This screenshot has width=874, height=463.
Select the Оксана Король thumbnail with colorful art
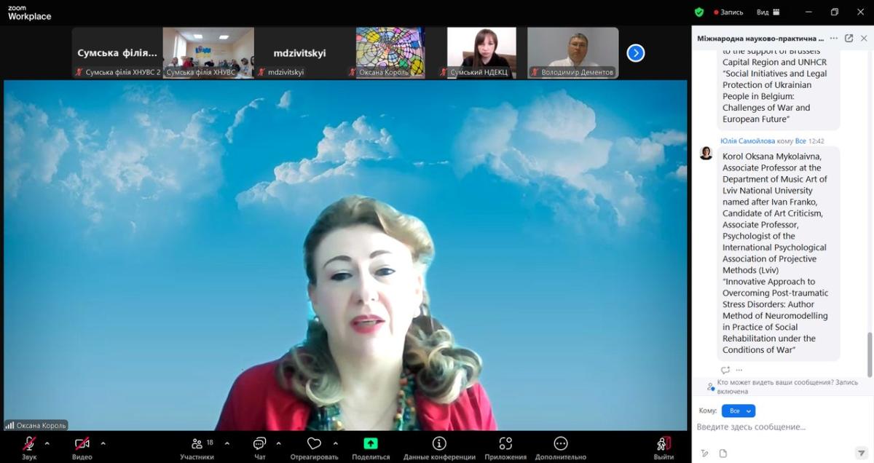coord(390,52)
